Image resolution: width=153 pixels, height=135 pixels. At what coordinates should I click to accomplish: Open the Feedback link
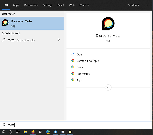(x=134, y=5)
